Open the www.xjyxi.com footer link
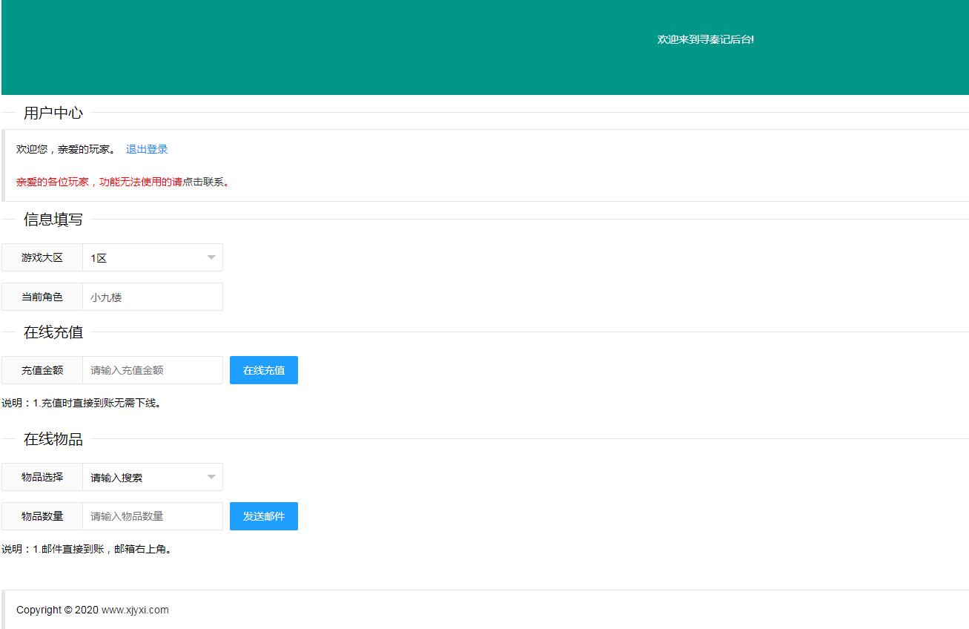 tap(135, 610)
